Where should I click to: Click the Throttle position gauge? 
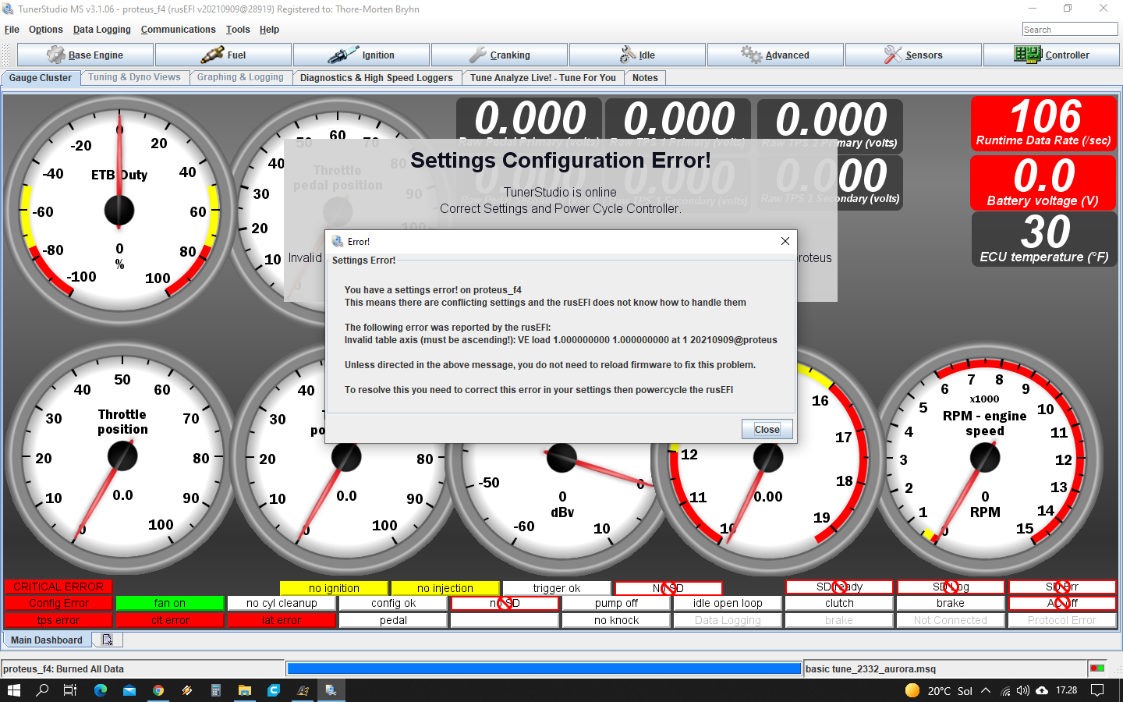click(122, 456)
